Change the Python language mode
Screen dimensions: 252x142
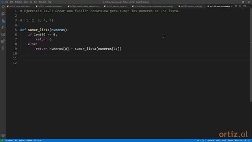coord(230,140)
